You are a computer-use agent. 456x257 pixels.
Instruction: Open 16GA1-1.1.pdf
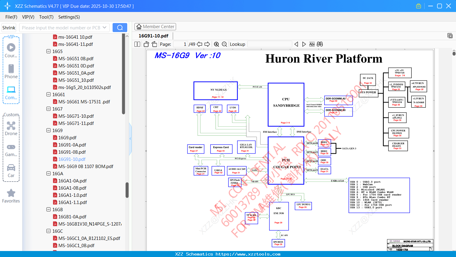tap(72, 202)
